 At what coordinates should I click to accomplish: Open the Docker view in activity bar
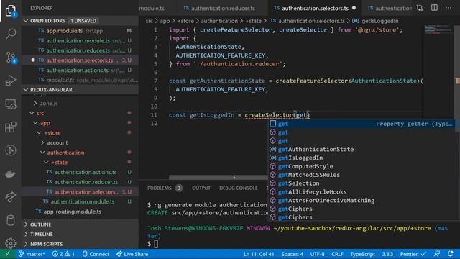pos(11,174)
